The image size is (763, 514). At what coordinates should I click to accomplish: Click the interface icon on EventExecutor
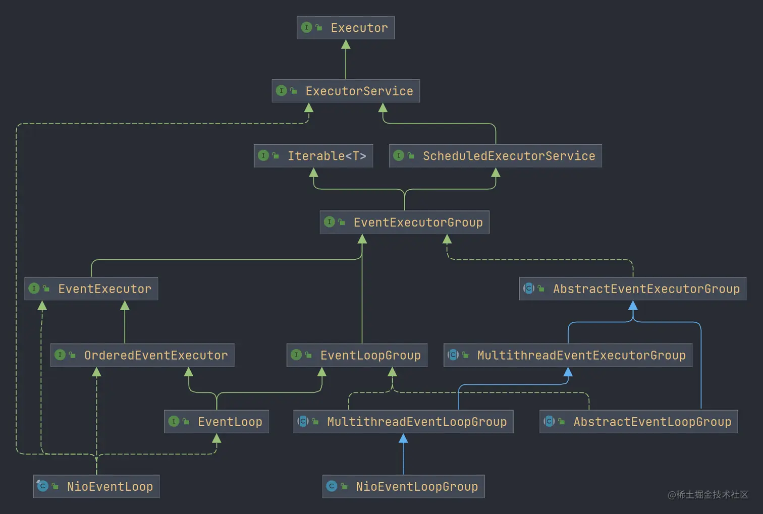click(34, 288)
